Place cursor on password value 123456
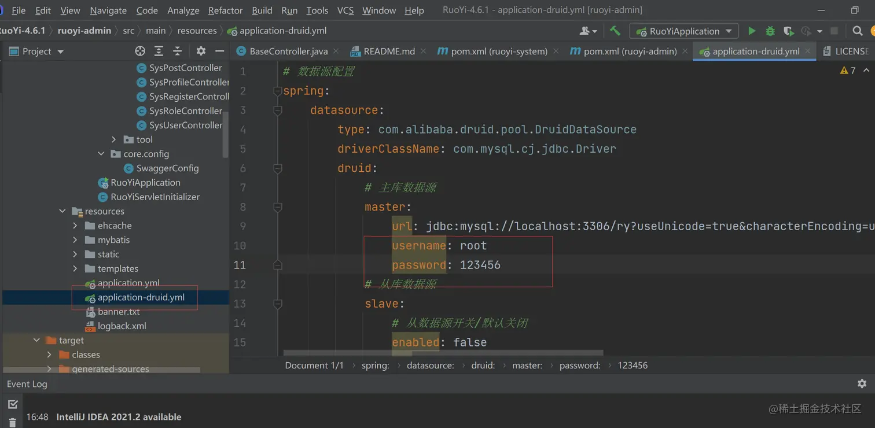The width and height of the screenshot is (875, 428). point(480,265)
